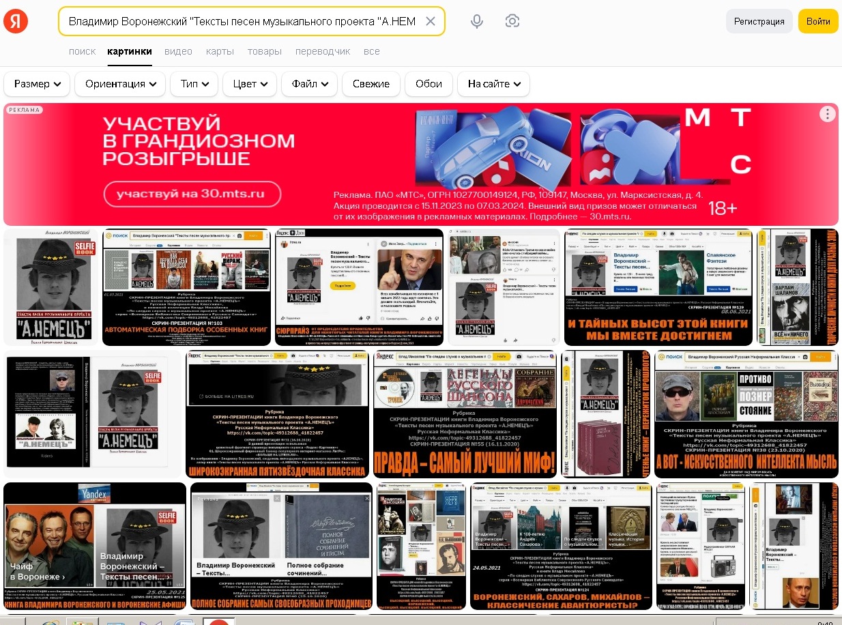
Task: Expand the Файл filter dropdown
Action: point(310,84)
